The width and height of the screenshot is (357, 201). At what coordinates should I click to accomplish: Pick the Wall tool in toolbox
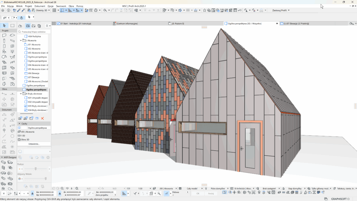tap(4, 35)
